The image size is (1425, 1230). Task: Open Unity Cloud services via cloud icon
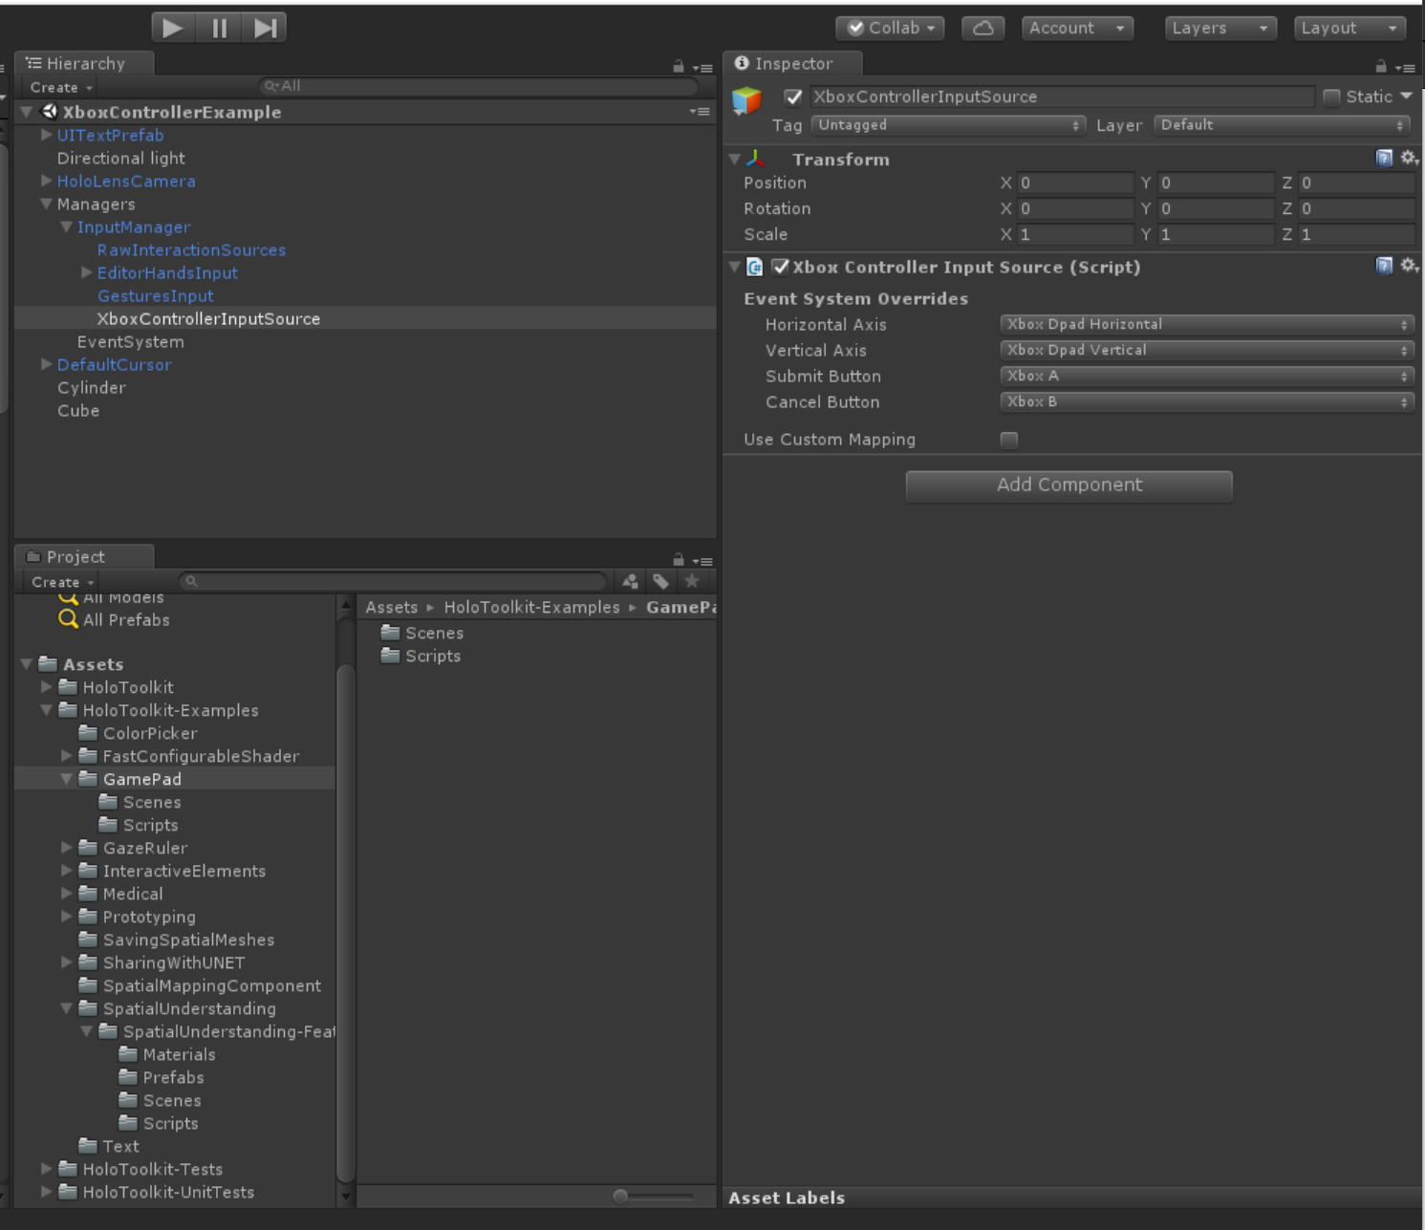[982, 28]
